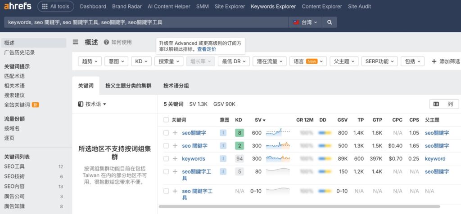
Task: Open the 搜索量 filter dropdown
Action: click(x=169, y=61)
